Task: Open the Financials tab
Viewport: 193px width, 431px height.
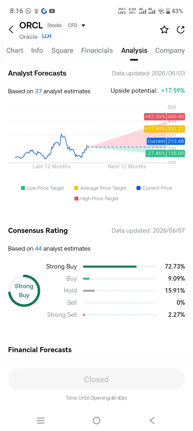Action: click(97, 50)
